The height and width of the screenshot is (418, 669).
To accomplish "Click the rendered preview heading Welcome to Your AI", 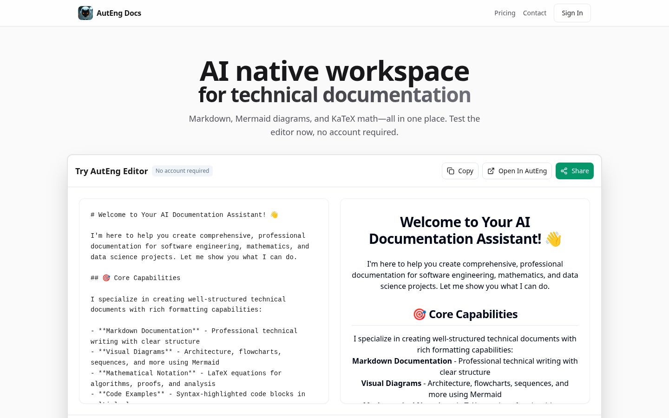I will click(x=465, y=230).
